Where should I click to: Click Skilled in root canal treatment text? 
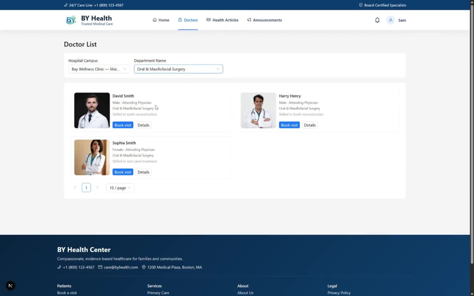[x=135, y=161]
